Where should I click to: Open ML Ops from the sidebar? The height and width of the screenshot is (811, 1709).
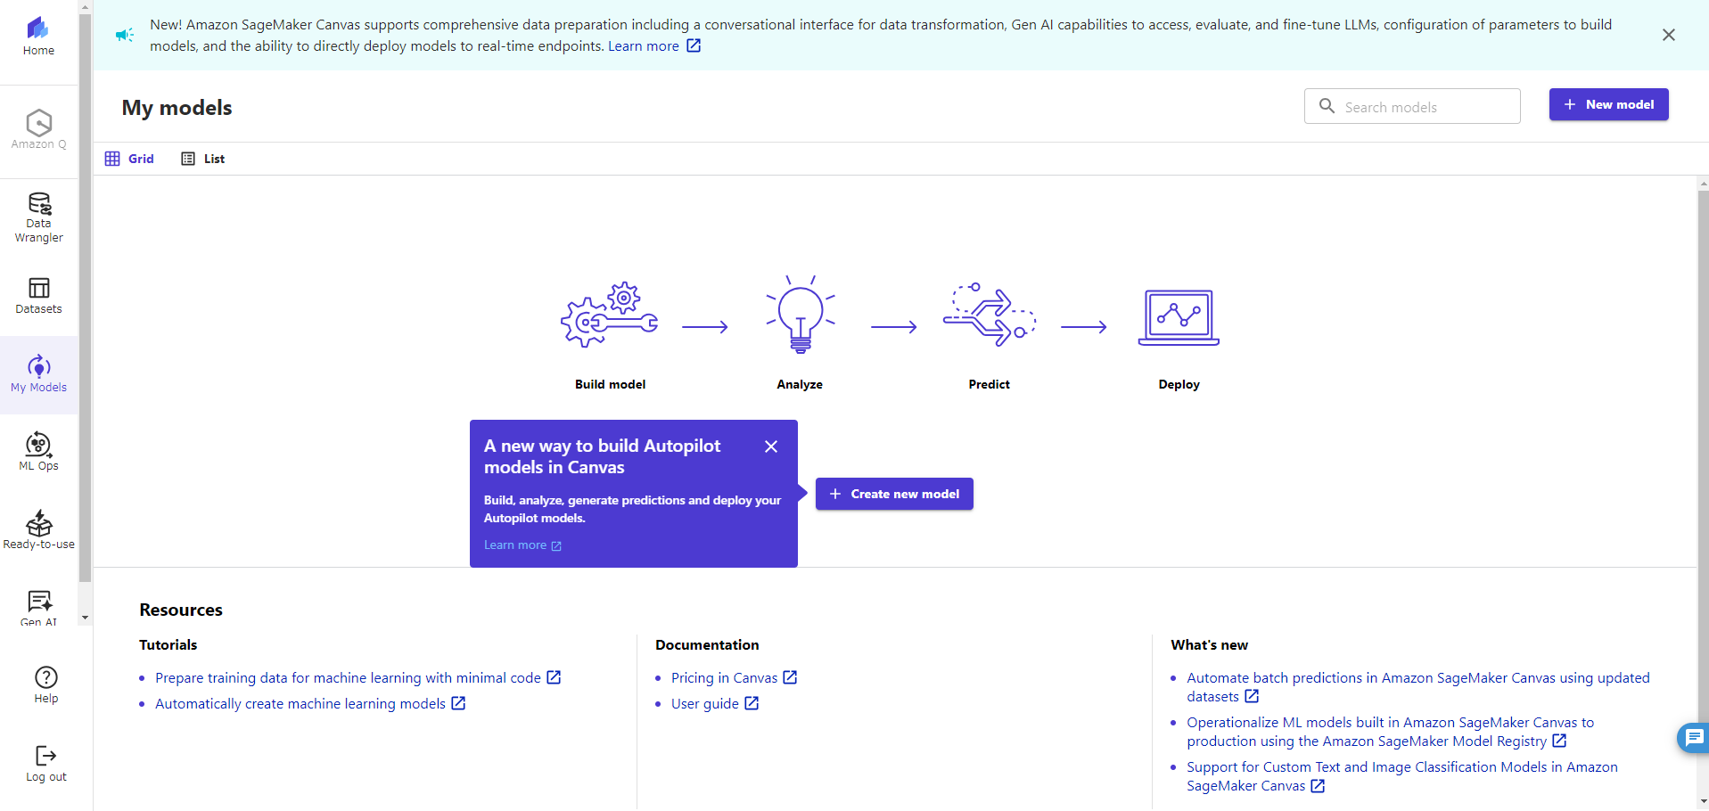[x=38, y=452]
